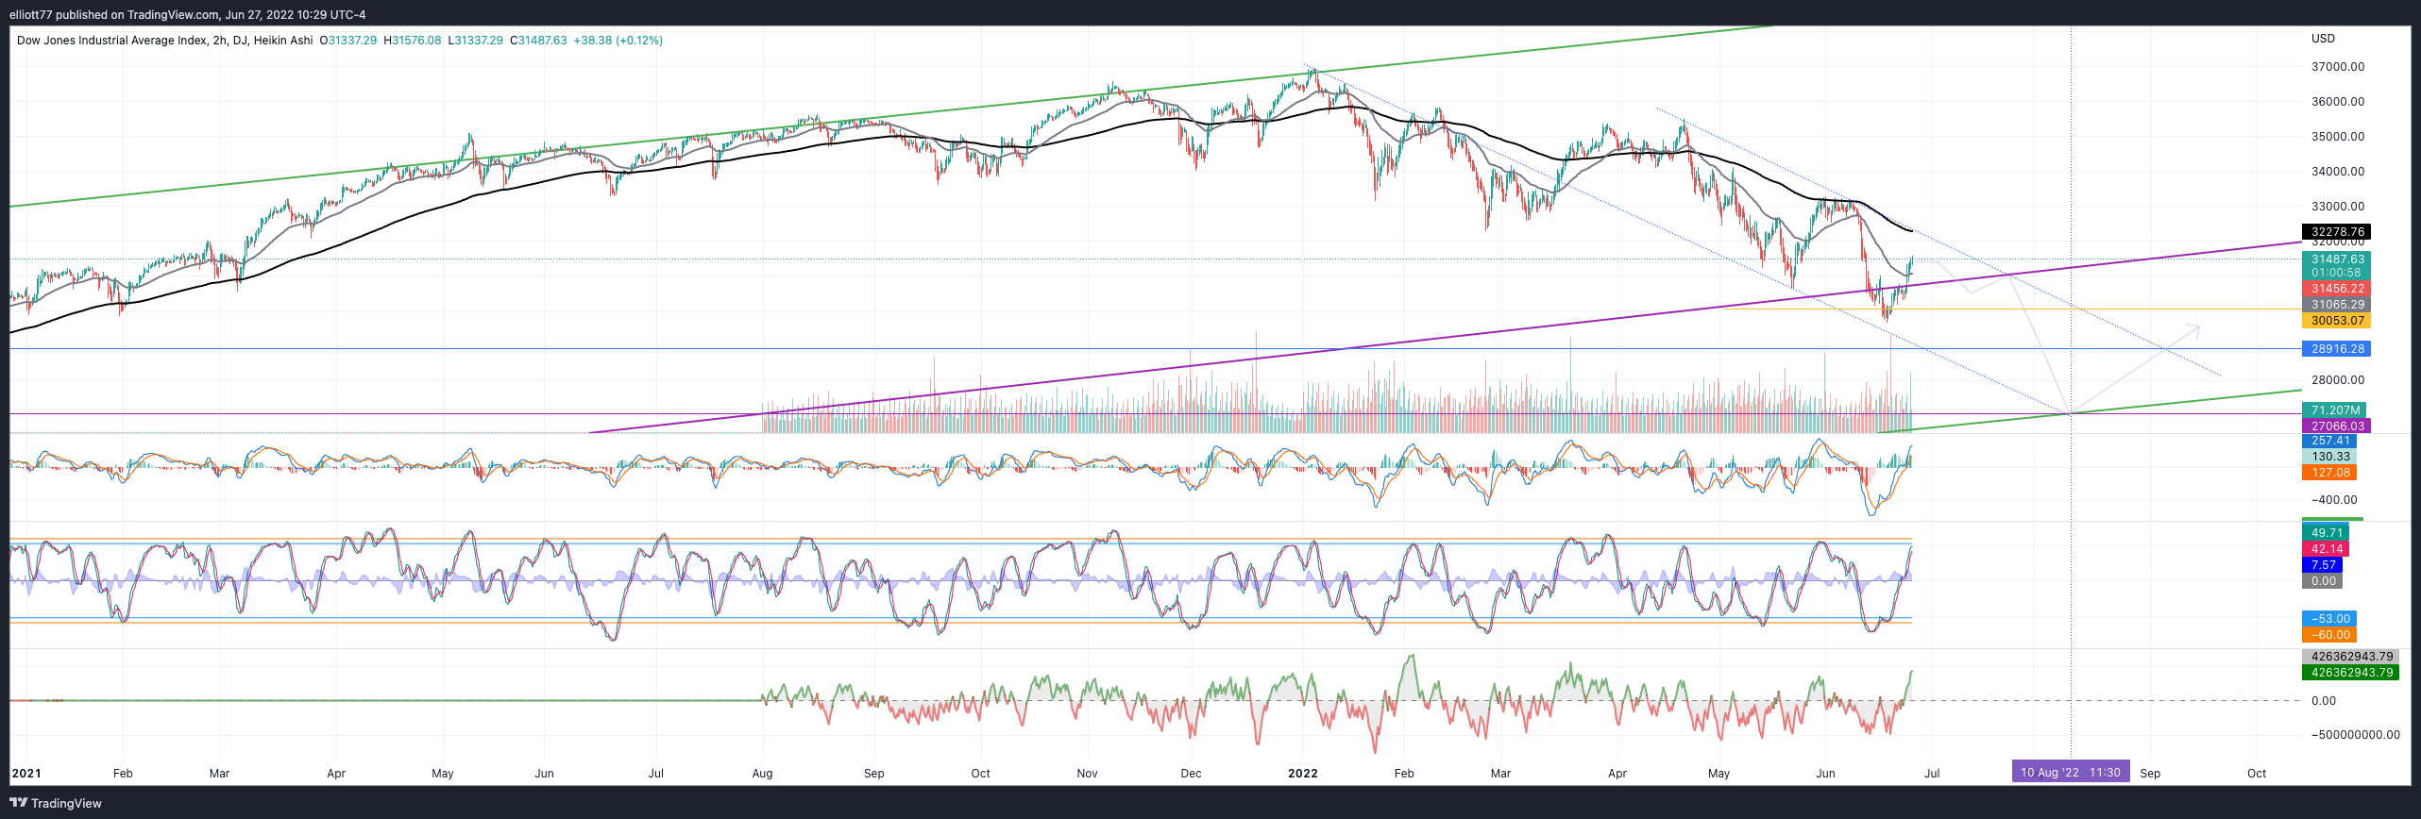Viewport: 2421px width, 819px height.
Task: Click the 37000.00 price axis label
Action: (x=2338, y=67)
